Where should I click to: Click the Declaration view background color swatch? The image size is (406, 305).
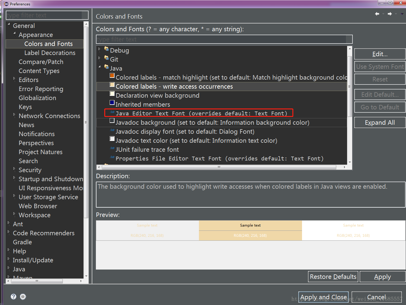pos(112,93)
